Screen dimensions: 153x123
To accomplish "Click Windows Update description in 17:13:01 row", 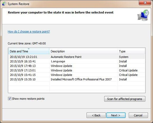I will coord(61,70).
